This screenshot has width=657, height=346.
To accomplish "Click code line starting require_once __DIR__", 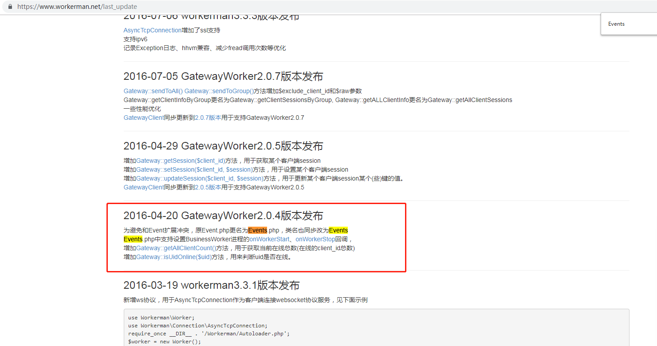I will pos(209,334).
